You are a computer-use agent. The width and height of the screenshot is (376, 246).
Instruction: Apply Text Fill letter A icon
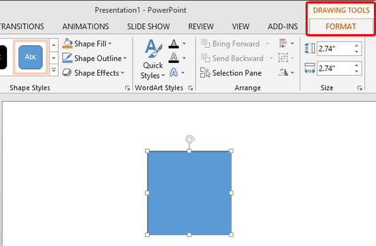tap(174, 44)
